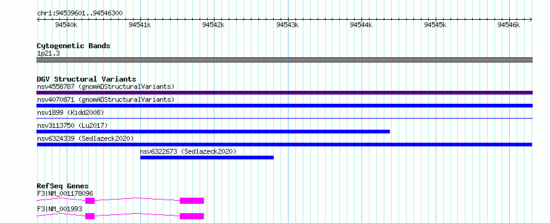Select the nsv6322673 (Sedlazeck2020) label

tap(188, 151)
